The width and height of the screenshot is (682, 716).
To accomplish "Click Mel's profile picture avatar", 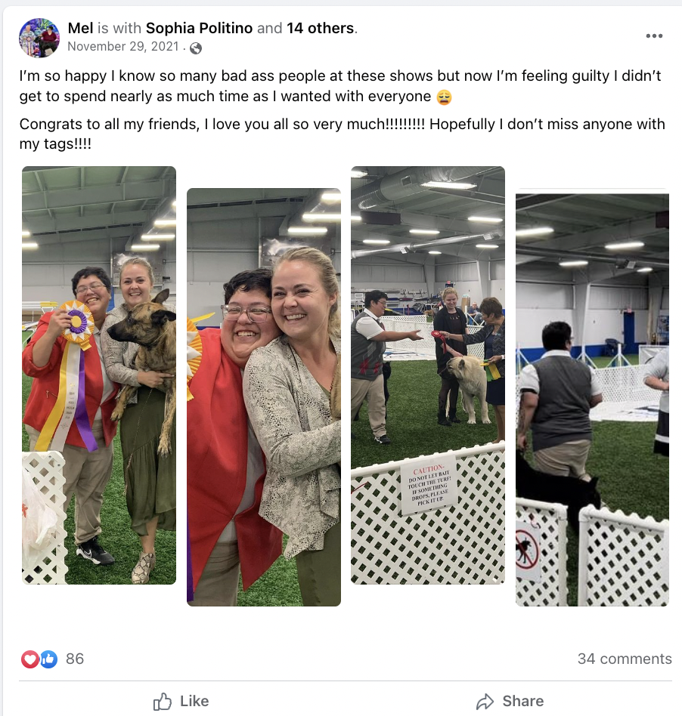I will (39, 38).
